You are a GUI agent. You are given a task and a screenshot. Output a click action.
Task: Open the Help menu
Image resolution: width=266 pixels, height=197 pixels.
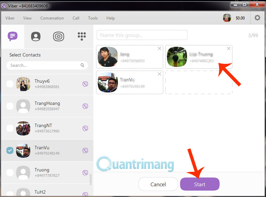point(110,18)
